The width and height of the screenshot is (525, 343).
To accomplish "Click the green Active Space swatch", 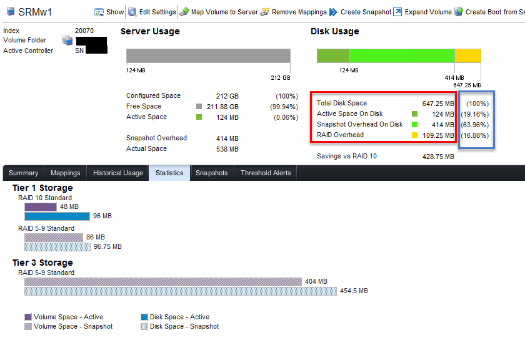I will [x=199, y=117].
